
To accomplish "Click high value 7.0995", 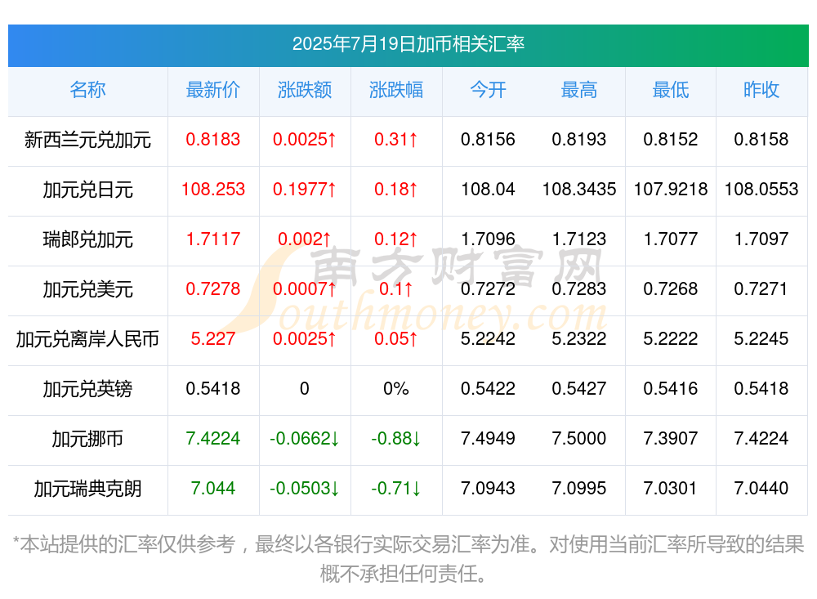I will [579, 489].
